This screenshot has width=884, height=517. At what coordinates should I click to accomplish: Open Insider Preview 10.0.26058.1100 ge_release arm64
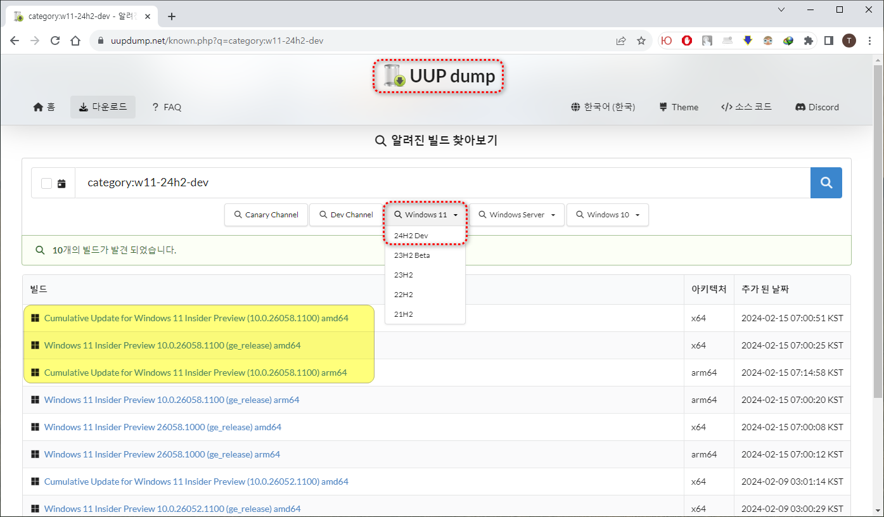[x=172, y=400]
